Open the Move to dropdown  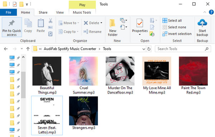tap(69, 23)
